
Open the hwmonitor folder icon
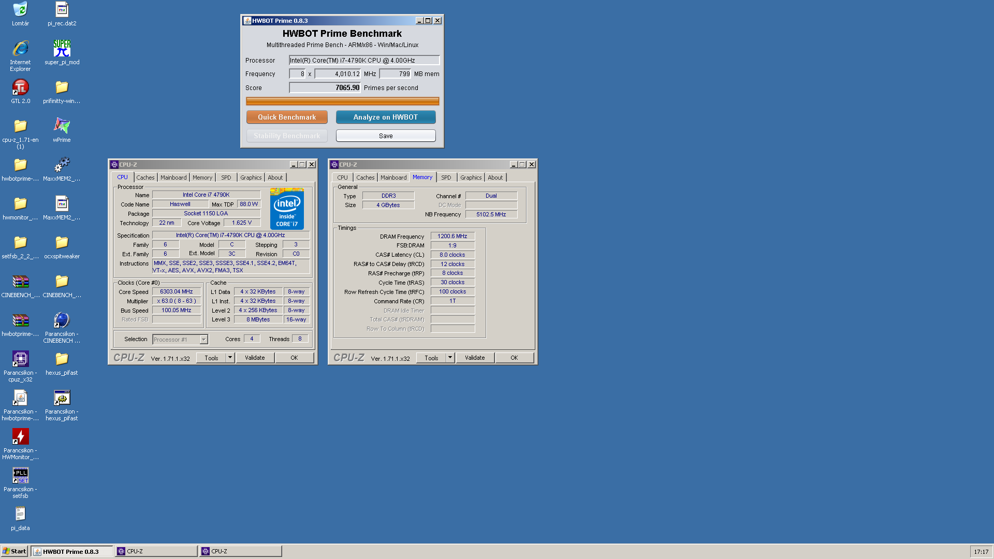(x=20, y=203)
